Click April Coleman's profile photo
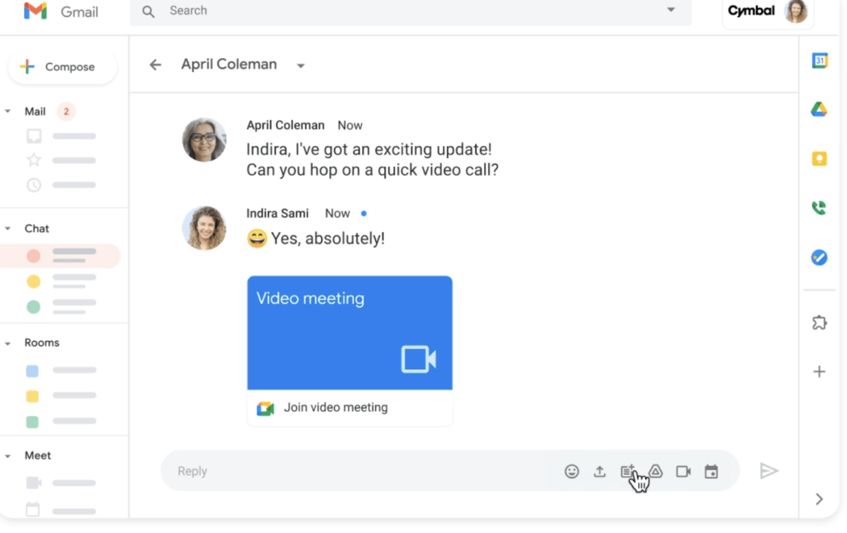This screenshot has width=847, height=533. (204, 139)
